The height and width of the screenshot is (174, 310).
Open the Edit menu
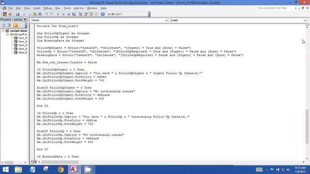tap(18, 8)
